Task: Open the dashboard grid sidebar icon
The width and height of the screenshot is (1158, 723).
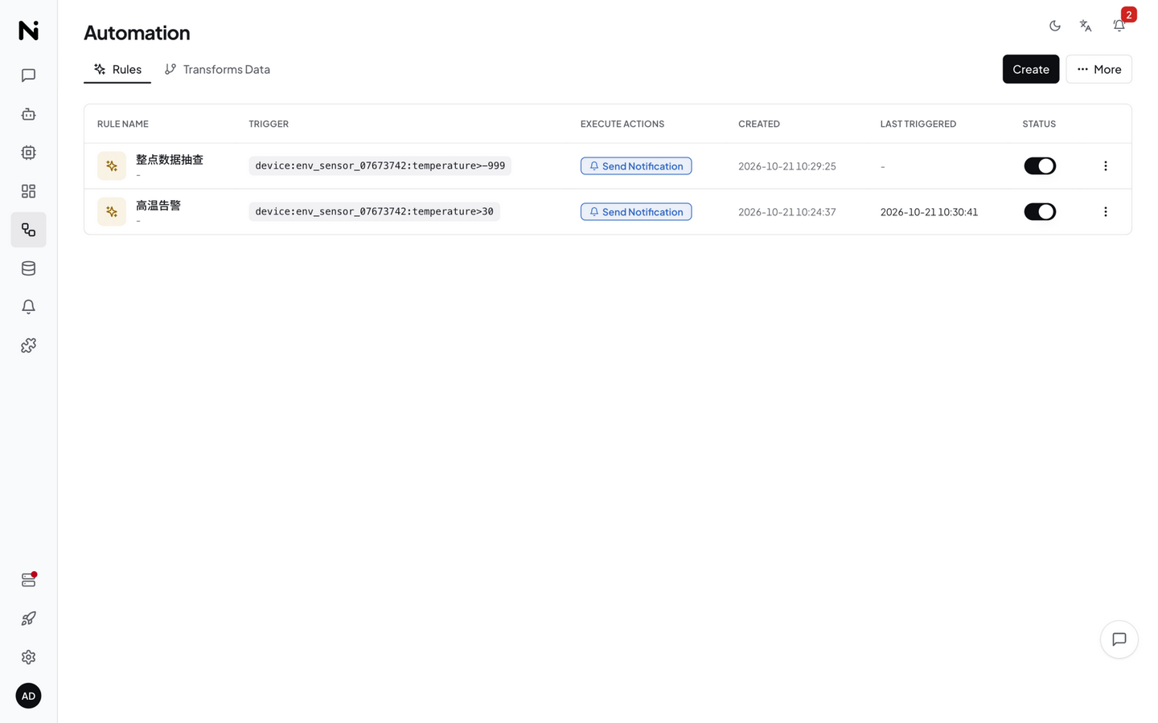Action: pos(28,191)
